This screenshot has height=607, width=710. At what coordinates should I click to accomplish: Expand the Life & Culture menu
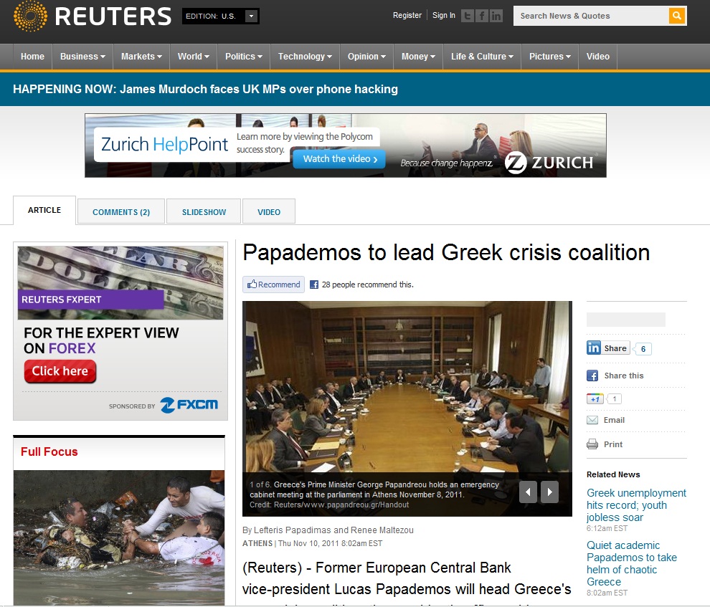482,57
